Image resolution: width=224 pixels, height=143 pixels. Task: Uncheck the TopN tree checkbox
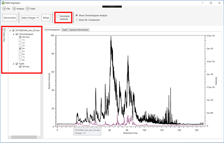click(x=17, y=64)
